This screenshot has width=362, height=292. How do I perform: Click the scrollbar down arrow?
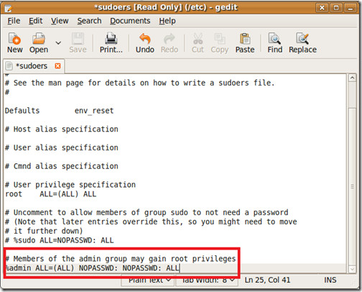(x=352, y=269)
